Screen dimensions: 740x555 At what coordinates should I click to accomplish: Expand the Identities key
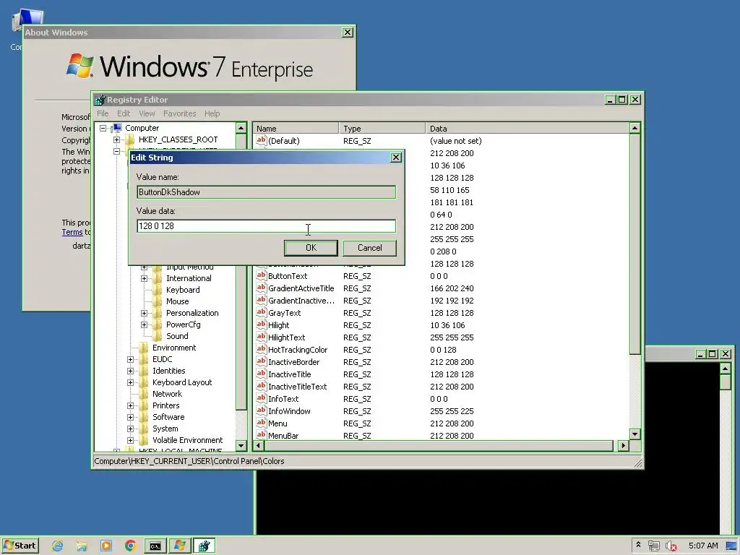click(130, 371)
